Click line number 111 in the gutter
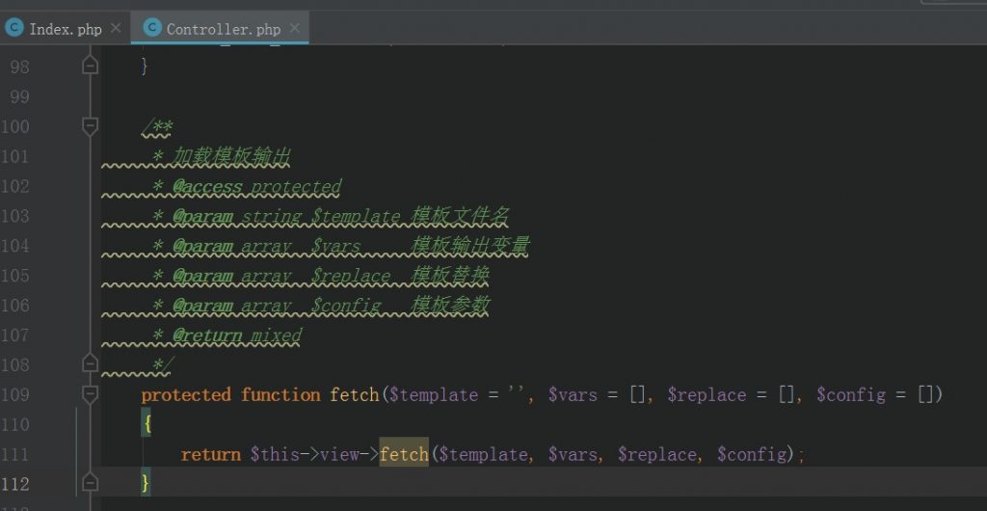 19,454
